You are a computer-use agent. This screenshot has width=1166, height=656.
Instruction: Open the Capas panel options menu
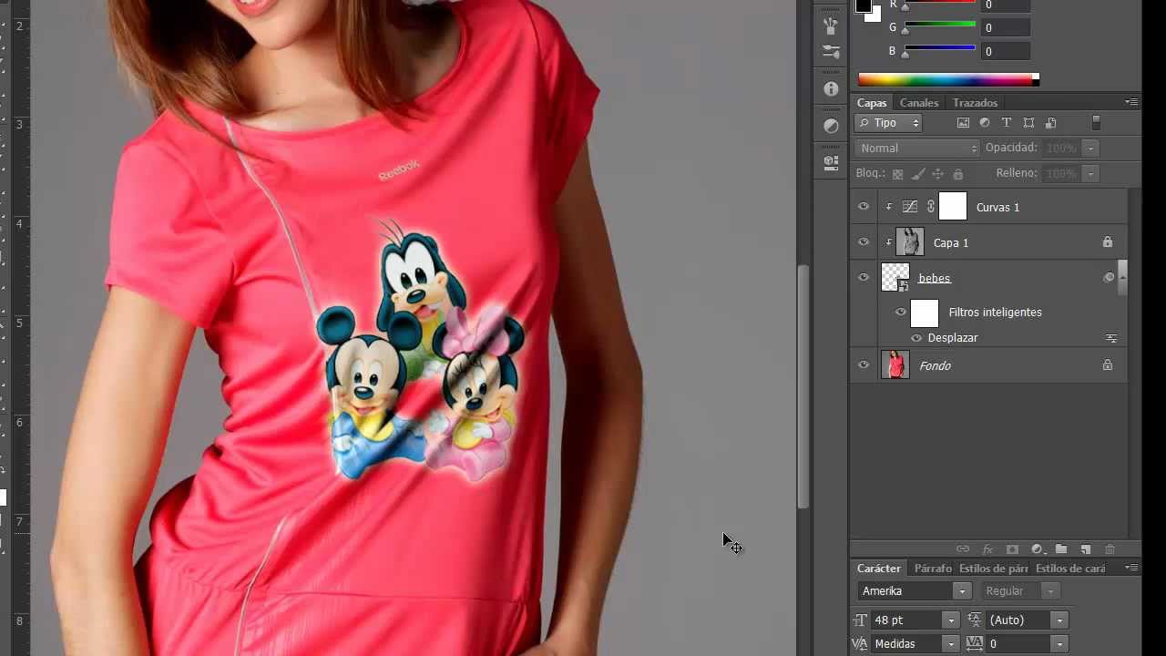1131,102
